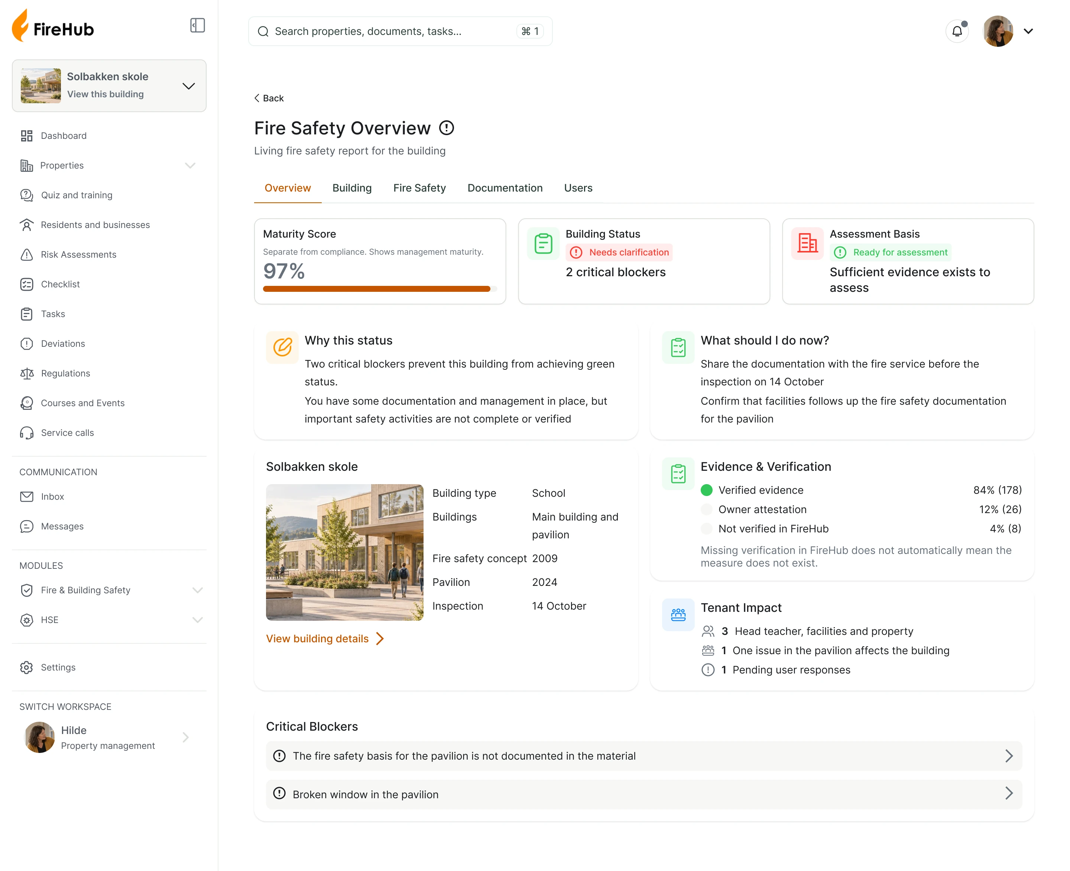The width and height of the screenshot is (1070, 871).
Task: Open the user account dropdown arrow
Action: coord(1028,31)
